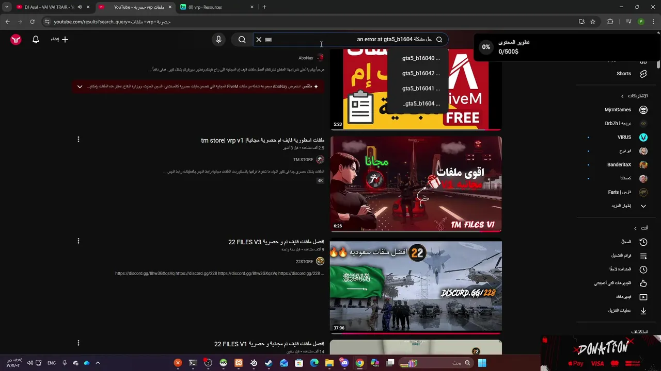The image size is (661, 371).
Task: Expand Show more subscriptions chevron
Action: 643,206
